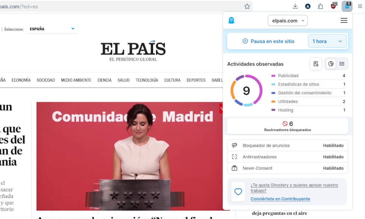Switch to the list view of activities
The height and width of the screenshot is (219, 365).
[x=342, y=64]
